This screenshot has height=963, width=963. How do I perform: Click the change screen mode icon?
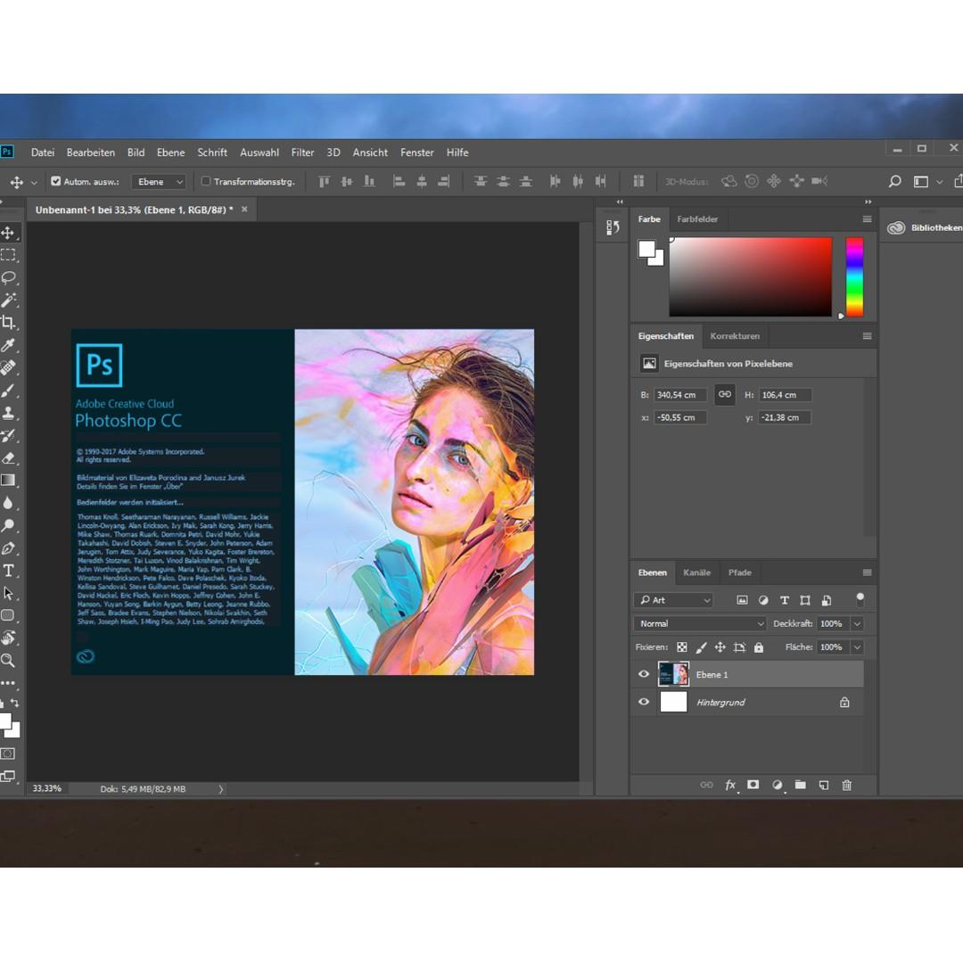pyautogui.click(x=8, y=777)
